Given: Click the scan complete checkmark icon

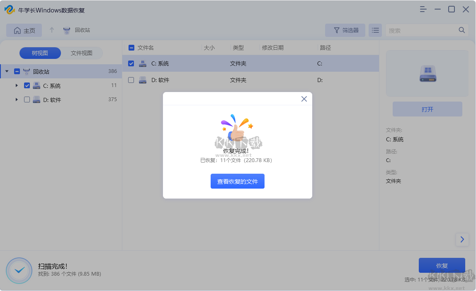Looking at the screenshot, I should (x=19, y=270).
